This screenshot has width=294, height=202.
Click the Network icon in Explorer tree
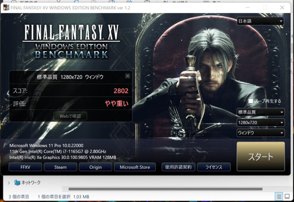(17, 183)
